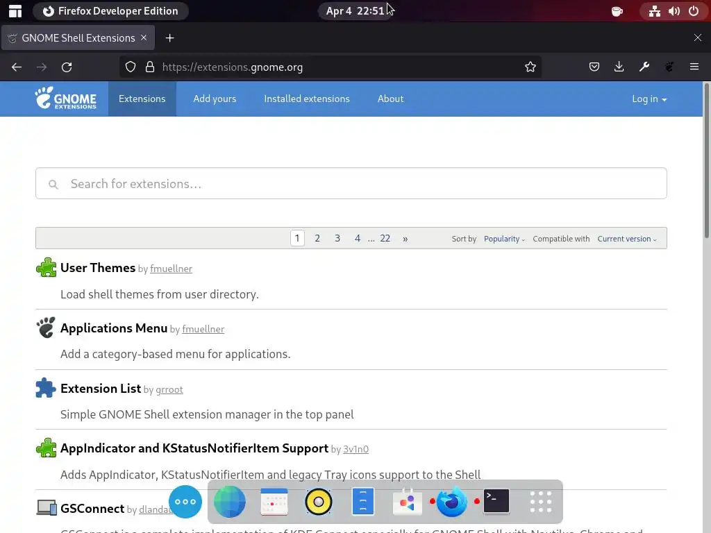
Task: Open the Downloads arrow icon
Action: [x=619, y=67]
